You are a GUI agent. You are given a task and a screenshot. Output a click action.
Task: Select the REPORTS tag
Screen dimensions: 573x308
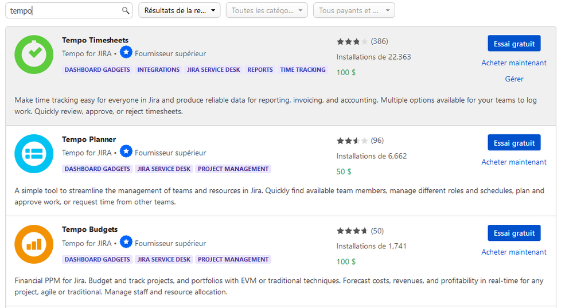(260, 70)
